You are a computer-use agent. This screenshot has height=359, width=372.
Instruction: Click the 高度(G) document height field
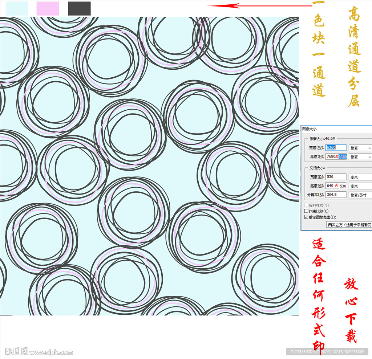336,185
